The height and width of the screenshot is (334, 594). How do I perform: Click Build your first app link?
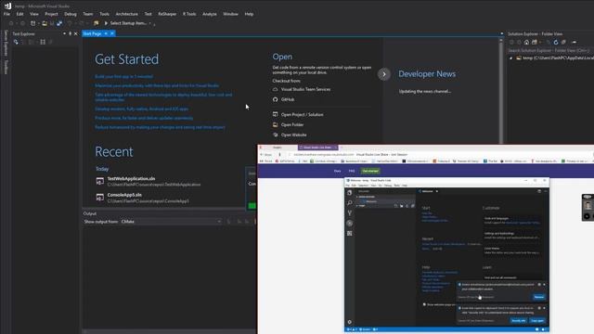click(123, 76)
